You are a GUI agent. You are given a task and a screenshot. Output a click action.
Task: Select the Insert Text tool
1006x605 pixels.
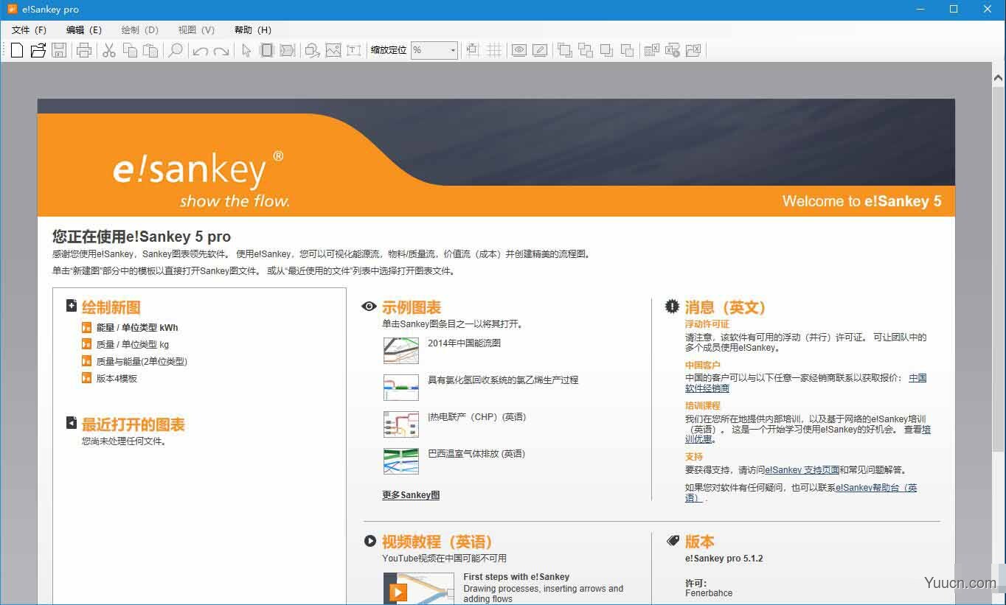[x=353, y=50]
